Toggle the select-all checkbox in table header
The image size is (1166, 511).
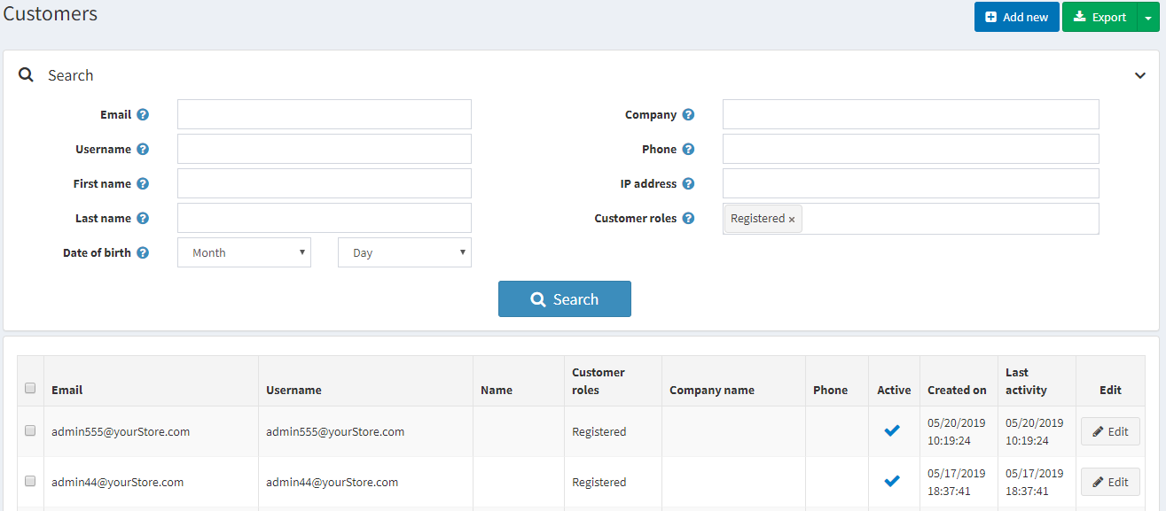[x=30, y=388]
